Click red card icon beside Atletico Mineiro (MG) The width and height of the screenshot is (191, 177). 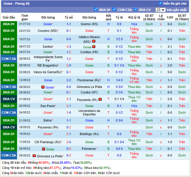94,41
